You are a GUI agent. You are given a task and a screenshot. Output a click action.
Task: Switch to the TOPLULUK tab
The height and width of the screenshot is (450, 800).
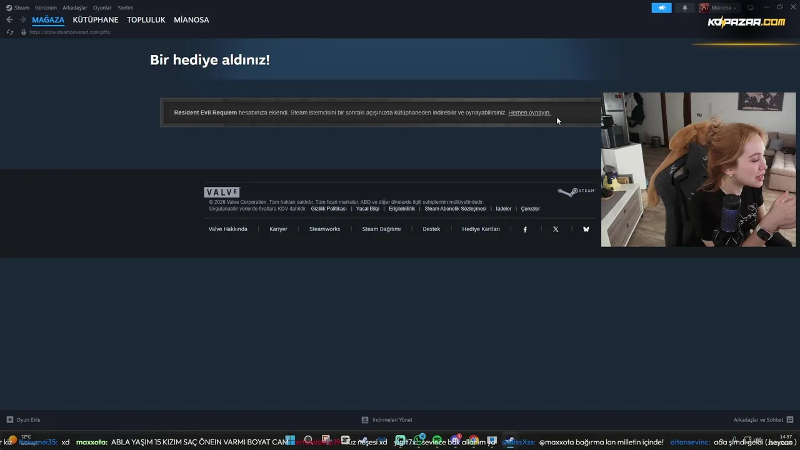[x=146, y=20]
